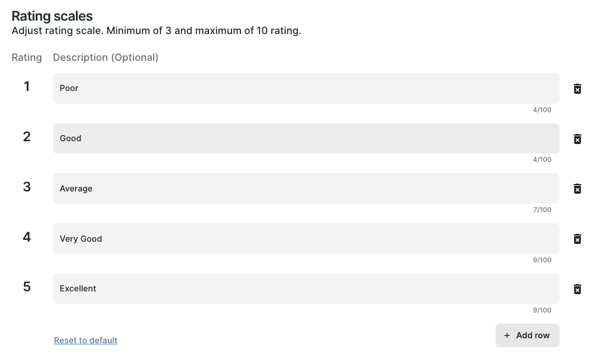Click the Rating scales heading
Image resolution: width=601 pixels, height=360 pixels.
point(52,16)
